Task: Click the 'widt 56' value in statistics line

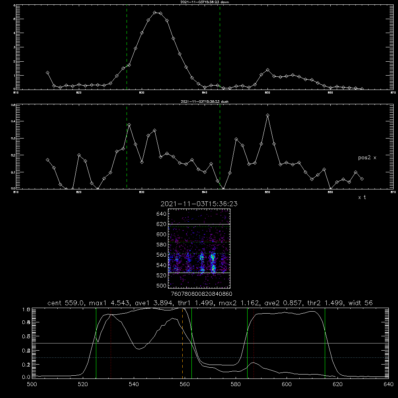Action: [361, 303]
